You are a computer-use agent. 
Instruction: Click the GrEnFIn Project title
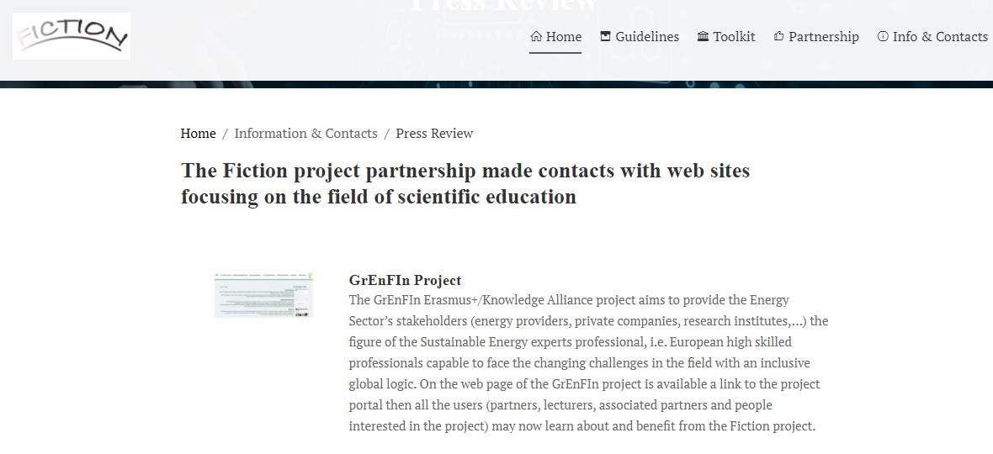406,280
